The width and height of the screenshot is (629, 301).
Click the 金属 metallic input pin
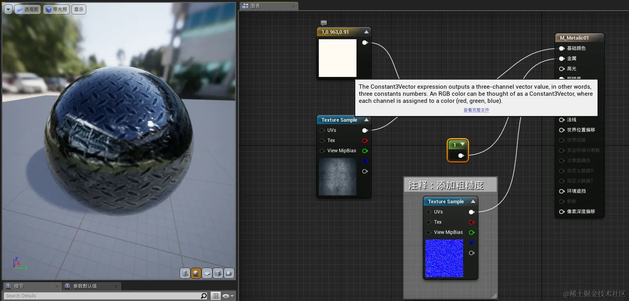click(562, 58)
